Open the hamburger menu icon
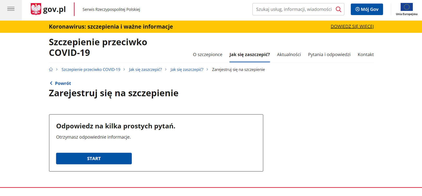Viewport: 422px width, 196px height. 11,9
